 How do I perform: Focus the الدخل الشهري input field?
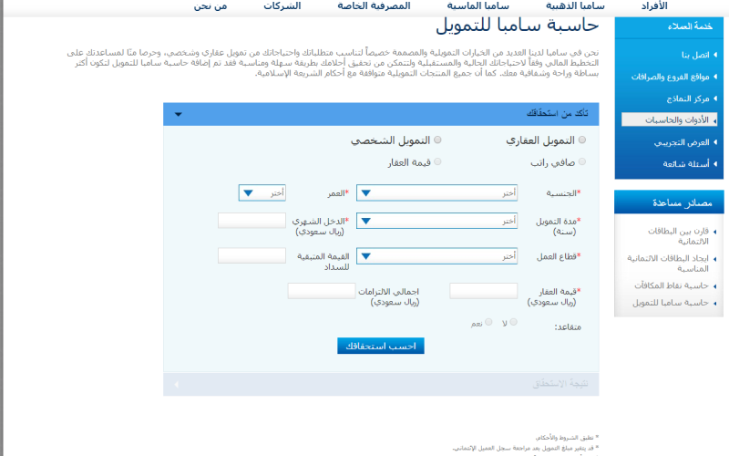pyautogui.click(x=252, y=221)
